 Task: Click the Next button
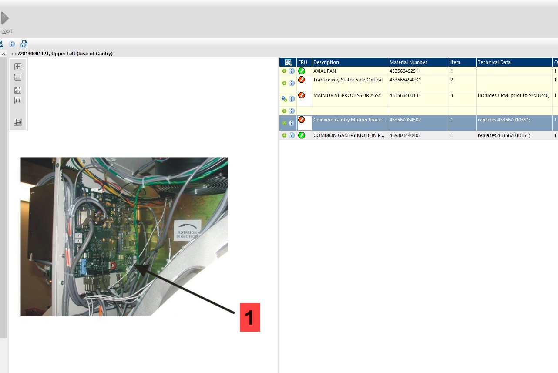pos(6,23)
